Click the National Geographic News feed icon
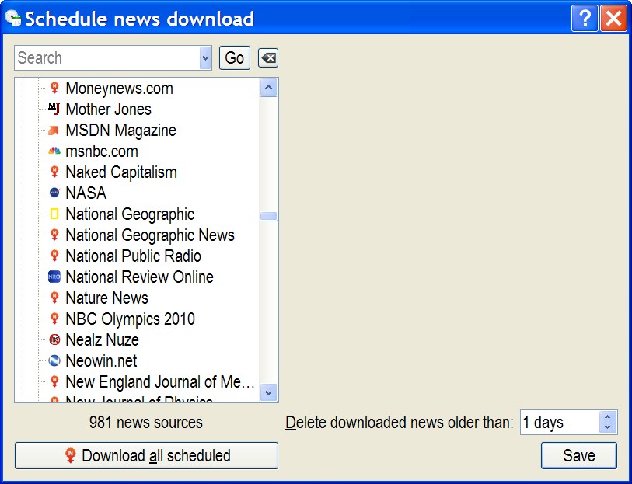 click(x=54, y=235)
